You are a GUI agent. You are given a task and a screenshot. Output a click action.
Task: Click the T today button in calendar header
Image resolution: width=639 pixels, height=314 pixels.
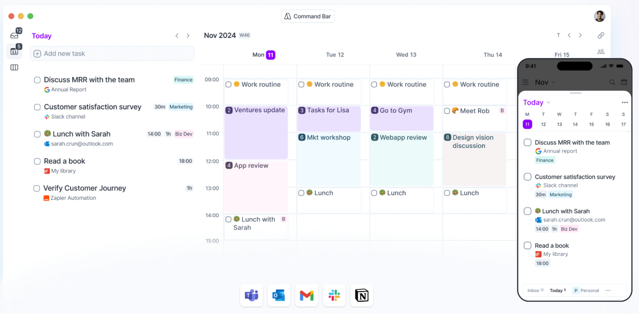558,35
